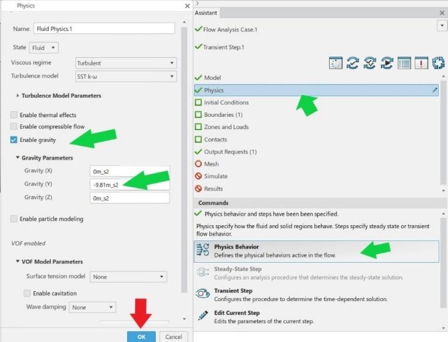Click the Transient Step eye icon
The height and width of the screenshot is (342, 448).
pyautogui.click(x=203, y=294)
